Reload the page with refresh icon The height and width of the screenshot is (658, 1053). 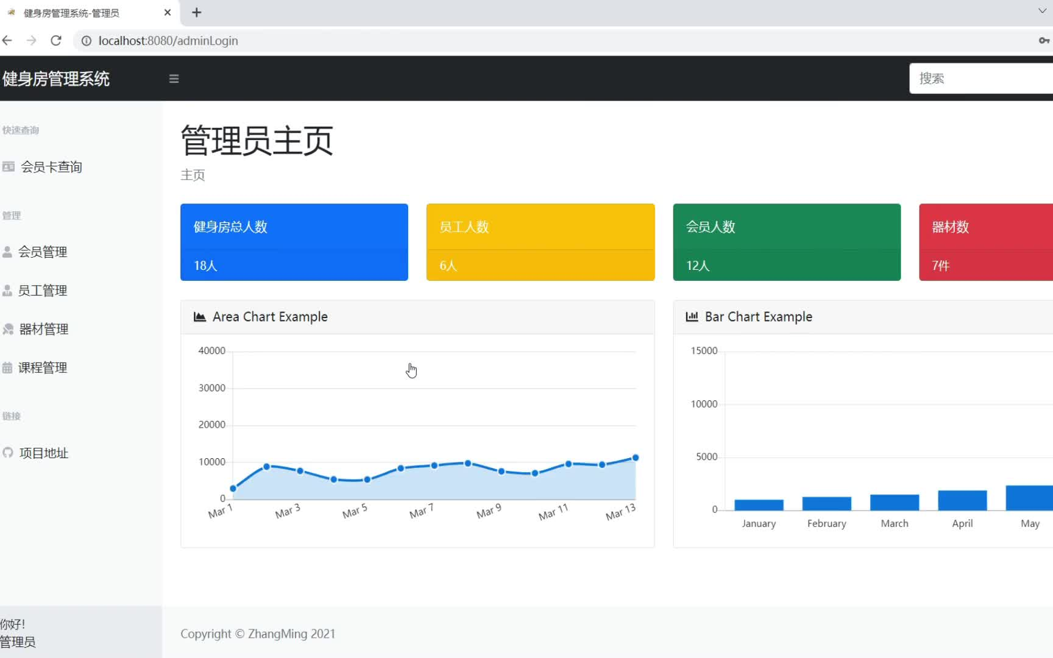56,41
